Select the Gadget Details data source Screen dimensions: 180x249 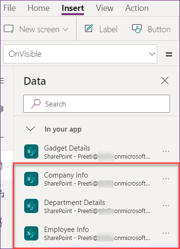[x=96, y=151]
